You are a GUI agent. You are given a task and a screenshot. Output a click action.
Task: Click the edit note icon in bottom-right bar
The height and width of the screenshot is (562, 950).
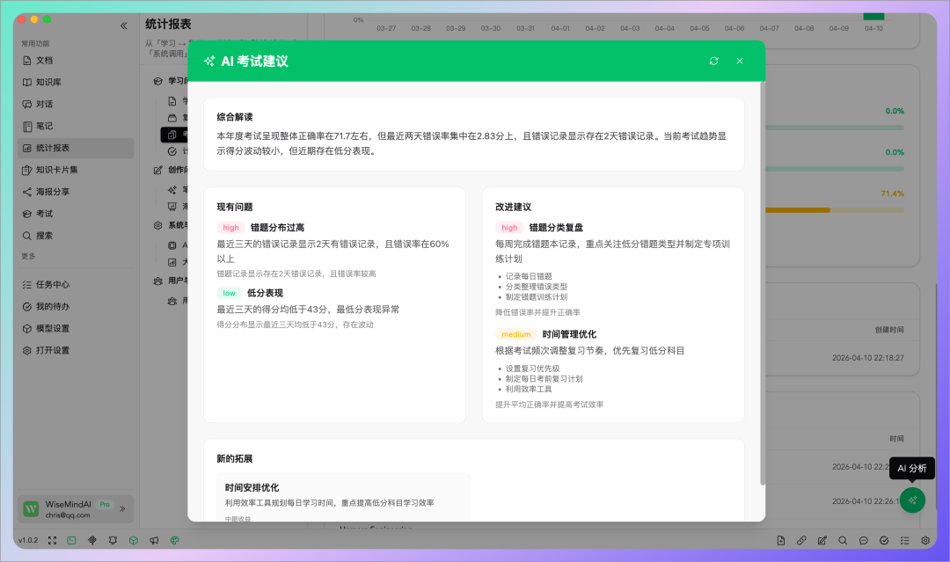822,541
